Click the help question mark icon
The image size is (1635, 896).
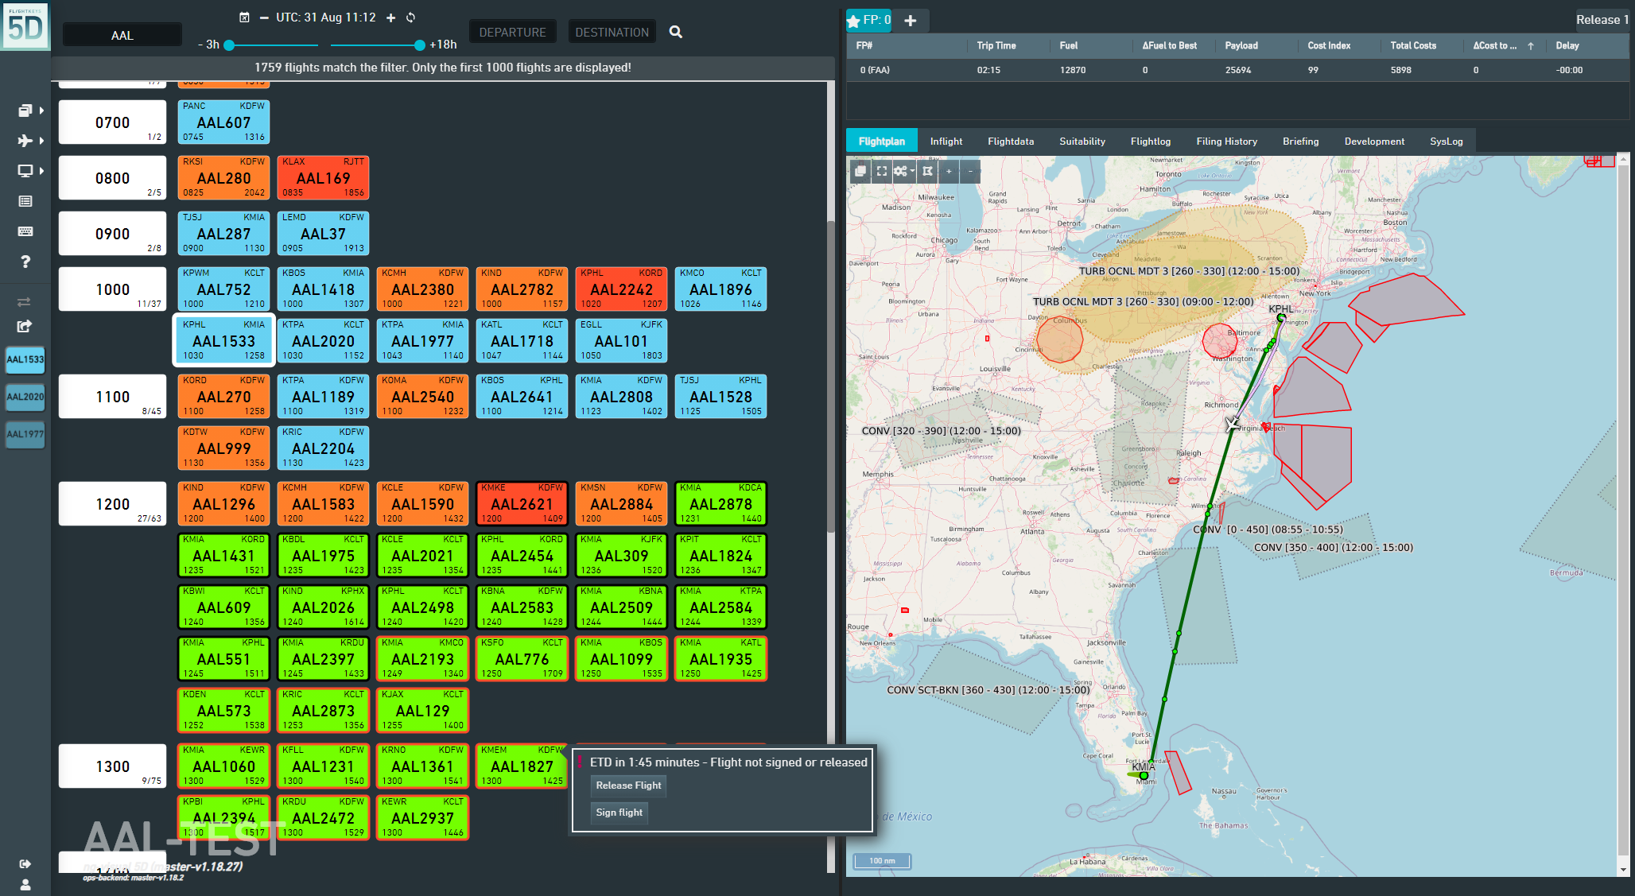(25, 262)
